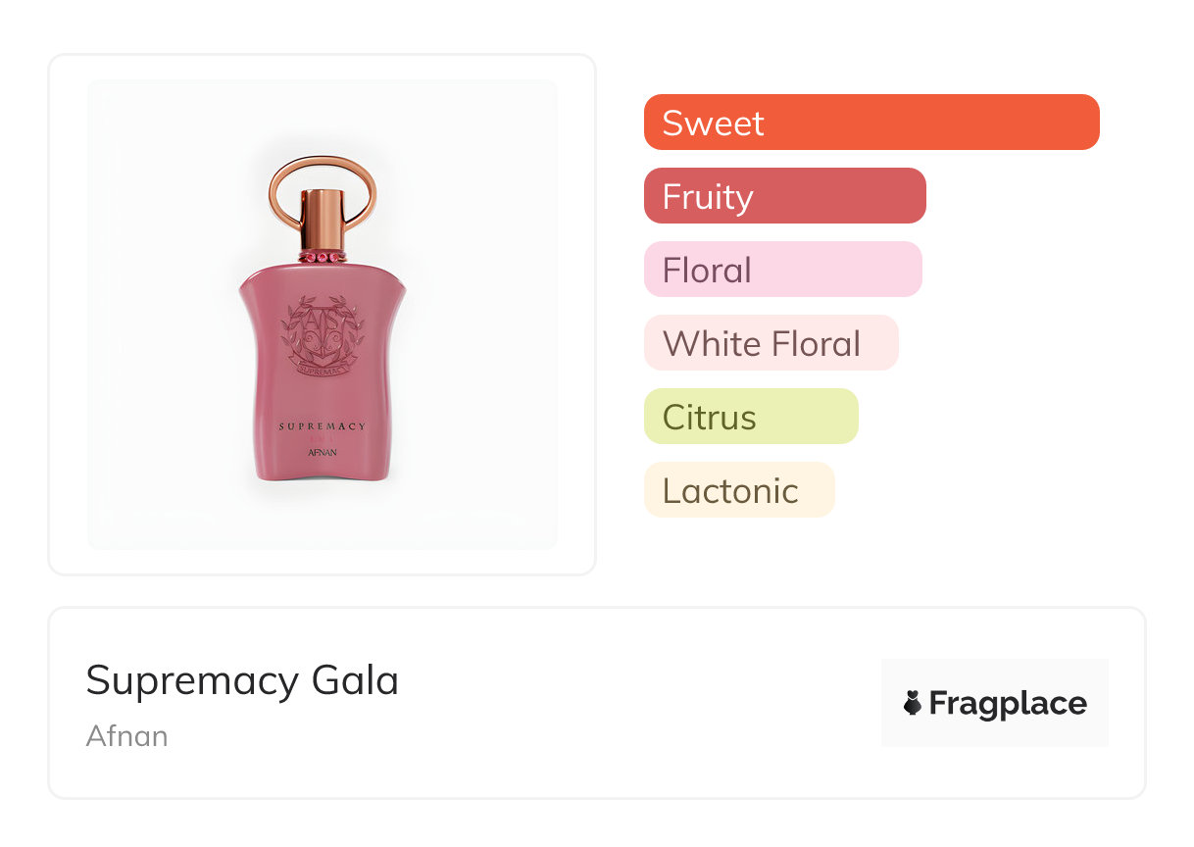Open the Afnan brand link
This screenshot has height=847, width=1194.
click(x=126, y=736)
